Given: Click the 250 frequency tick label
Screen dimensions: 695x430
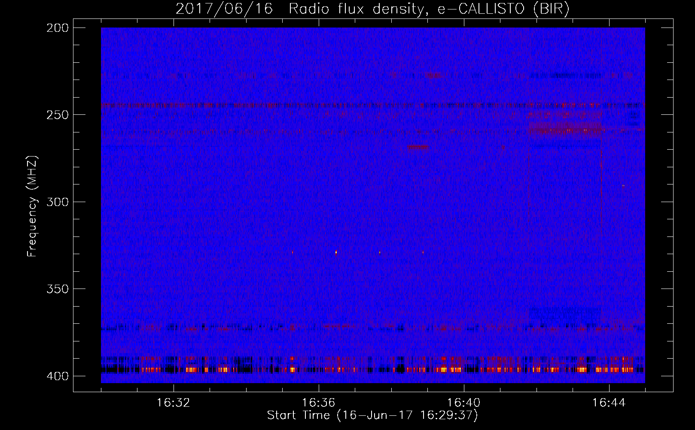Looking at the screenshot, I should pyautogui.click(x=57, y=115).
